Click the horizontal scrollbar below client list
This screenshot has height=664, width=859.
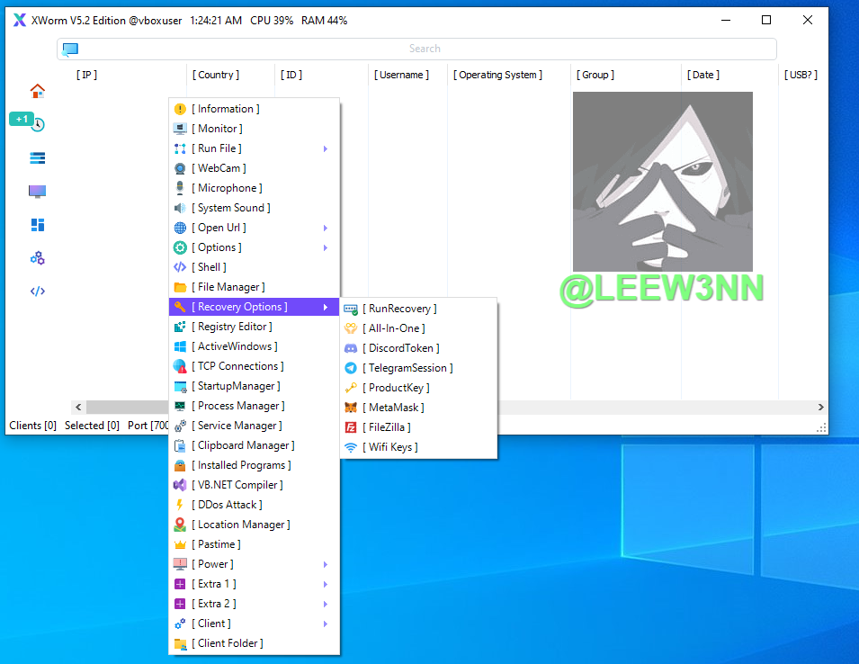(126, 407)
